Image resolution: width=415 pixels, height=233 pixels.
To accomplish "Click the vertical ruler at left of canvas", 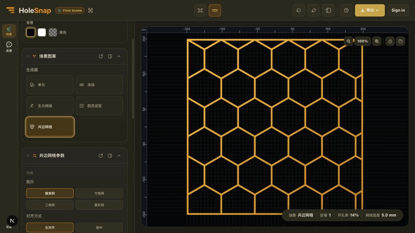I will coord(144,129).
